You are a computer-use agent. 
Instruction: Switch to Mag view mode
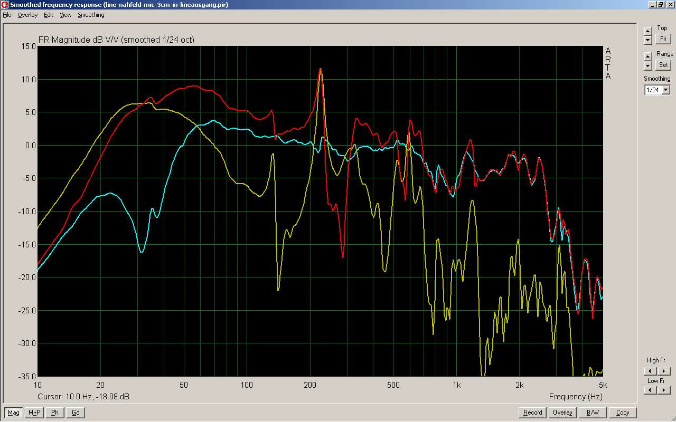[14, 413]
